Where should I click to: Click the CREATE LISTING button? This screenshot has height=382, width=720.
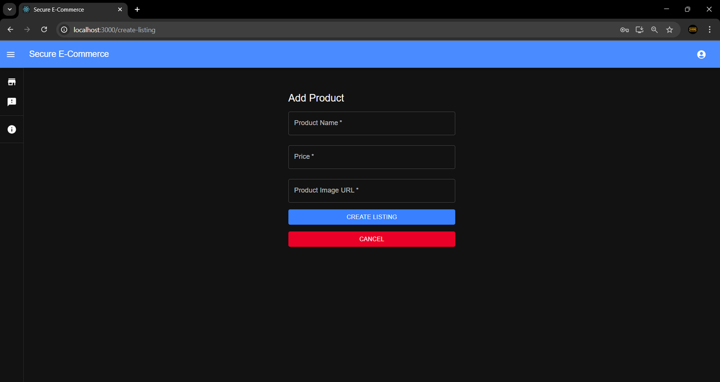tap(372, 217)
